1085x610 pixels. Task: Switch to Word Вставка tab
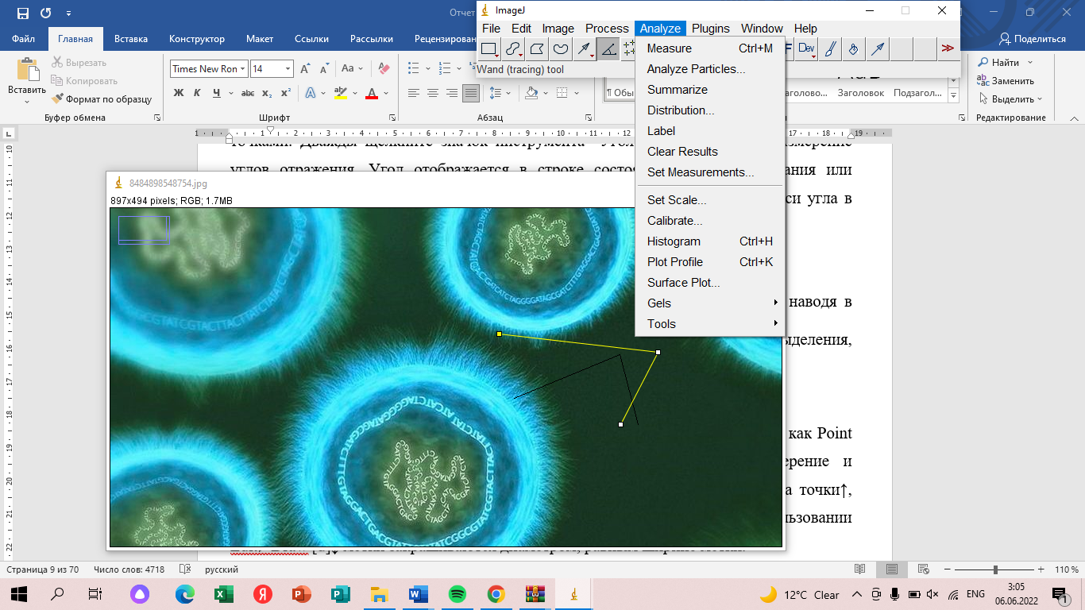point(131,39)
